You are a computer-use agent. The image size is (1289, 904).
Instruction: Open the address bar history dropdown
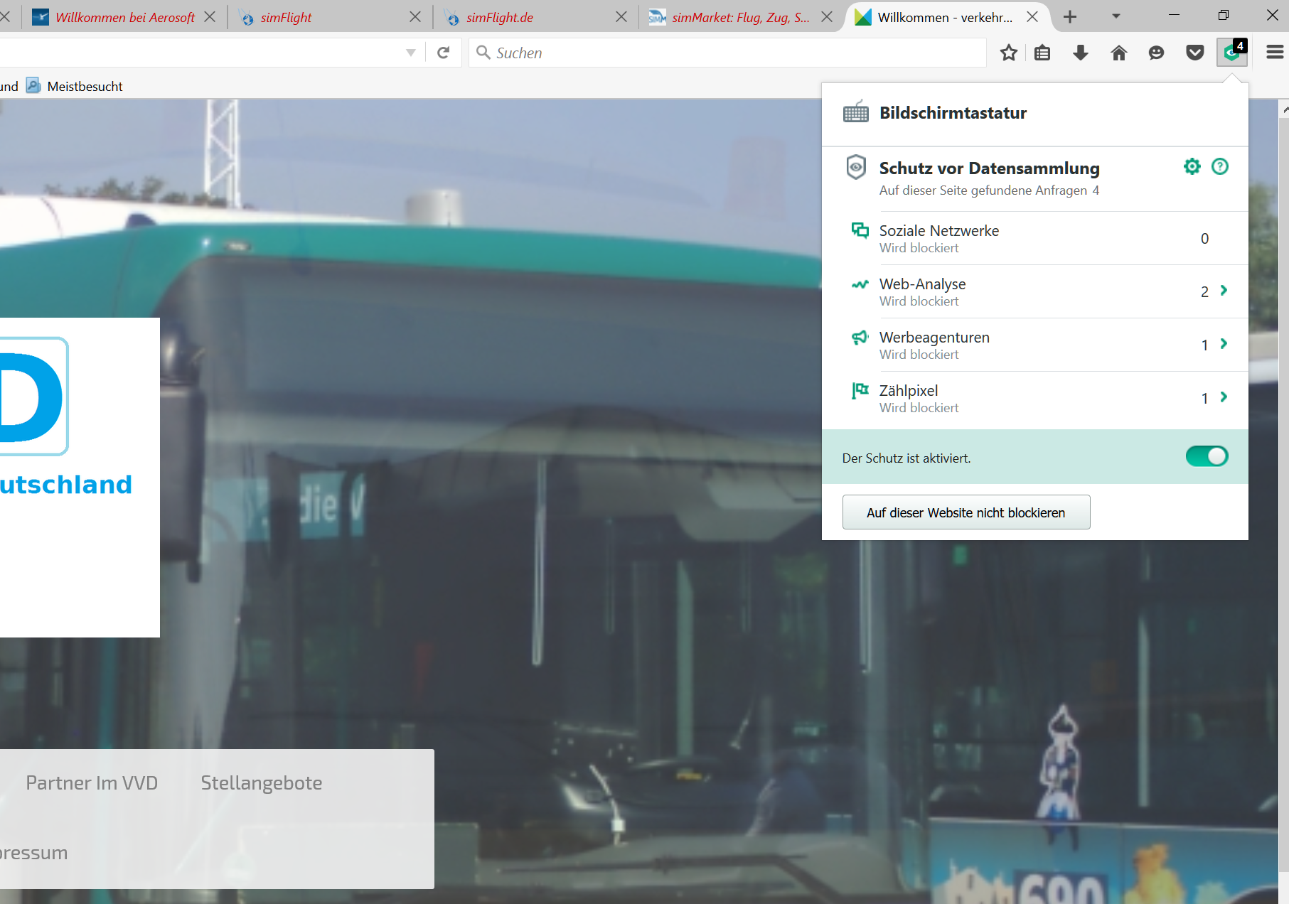[x=410, y=53]
